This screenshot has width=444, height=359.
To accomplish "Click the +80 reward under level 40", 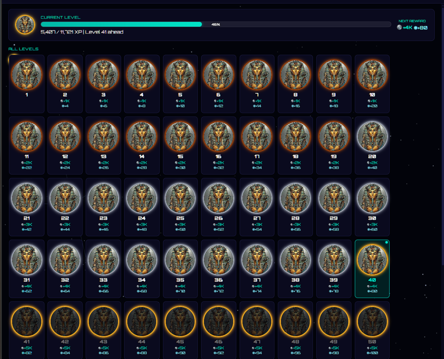I will 372,291.
